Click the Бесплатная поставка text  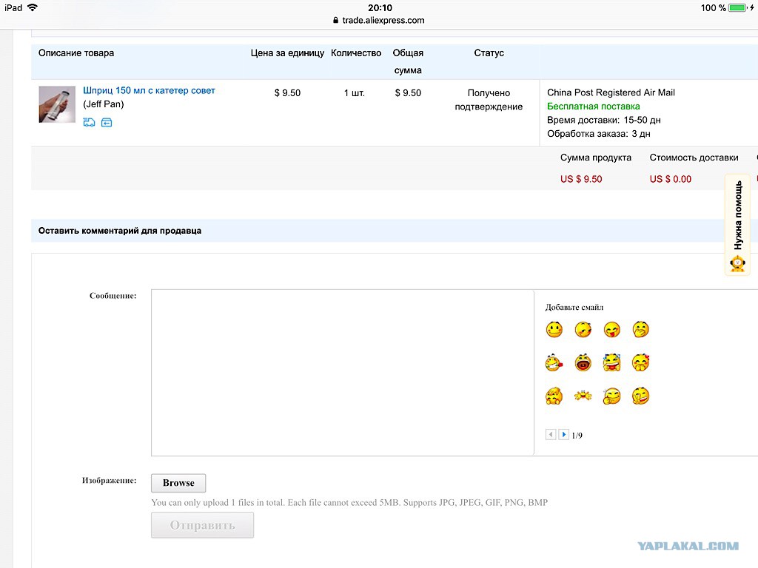tap(594, 106)
